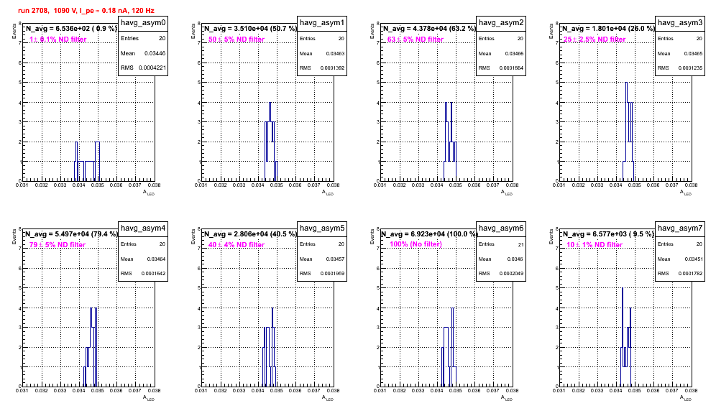Click Mean value 0.03457 in havg_asym5
The height and width of the screenshot is (411, 716).
[335, 259]
